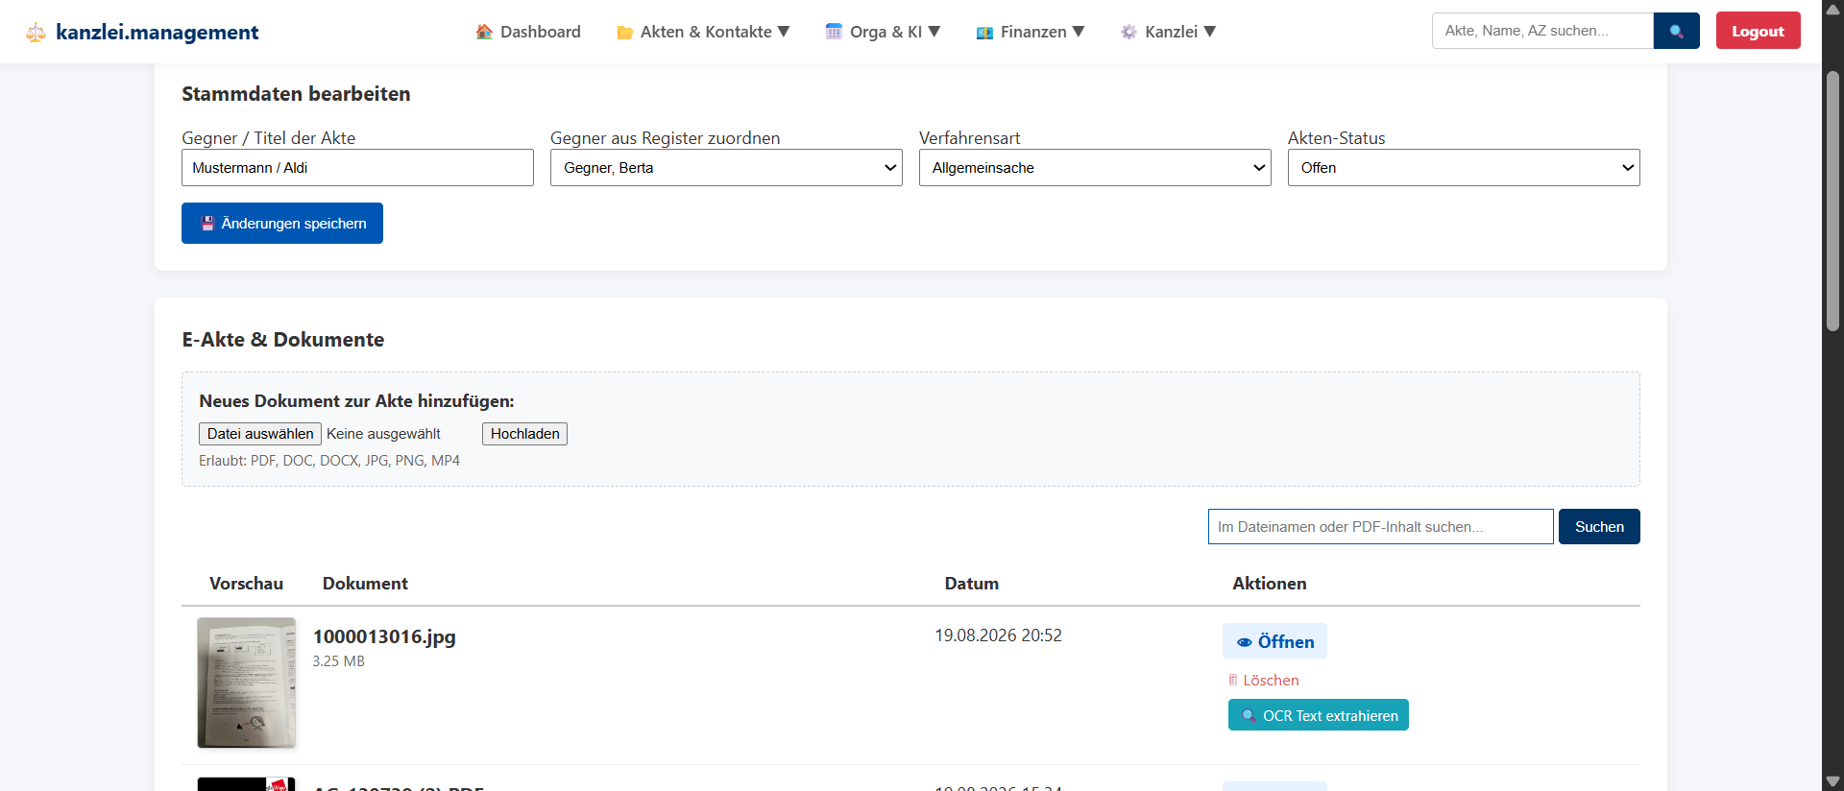
Task: Click the Datum column header
Action: point(971,584)
